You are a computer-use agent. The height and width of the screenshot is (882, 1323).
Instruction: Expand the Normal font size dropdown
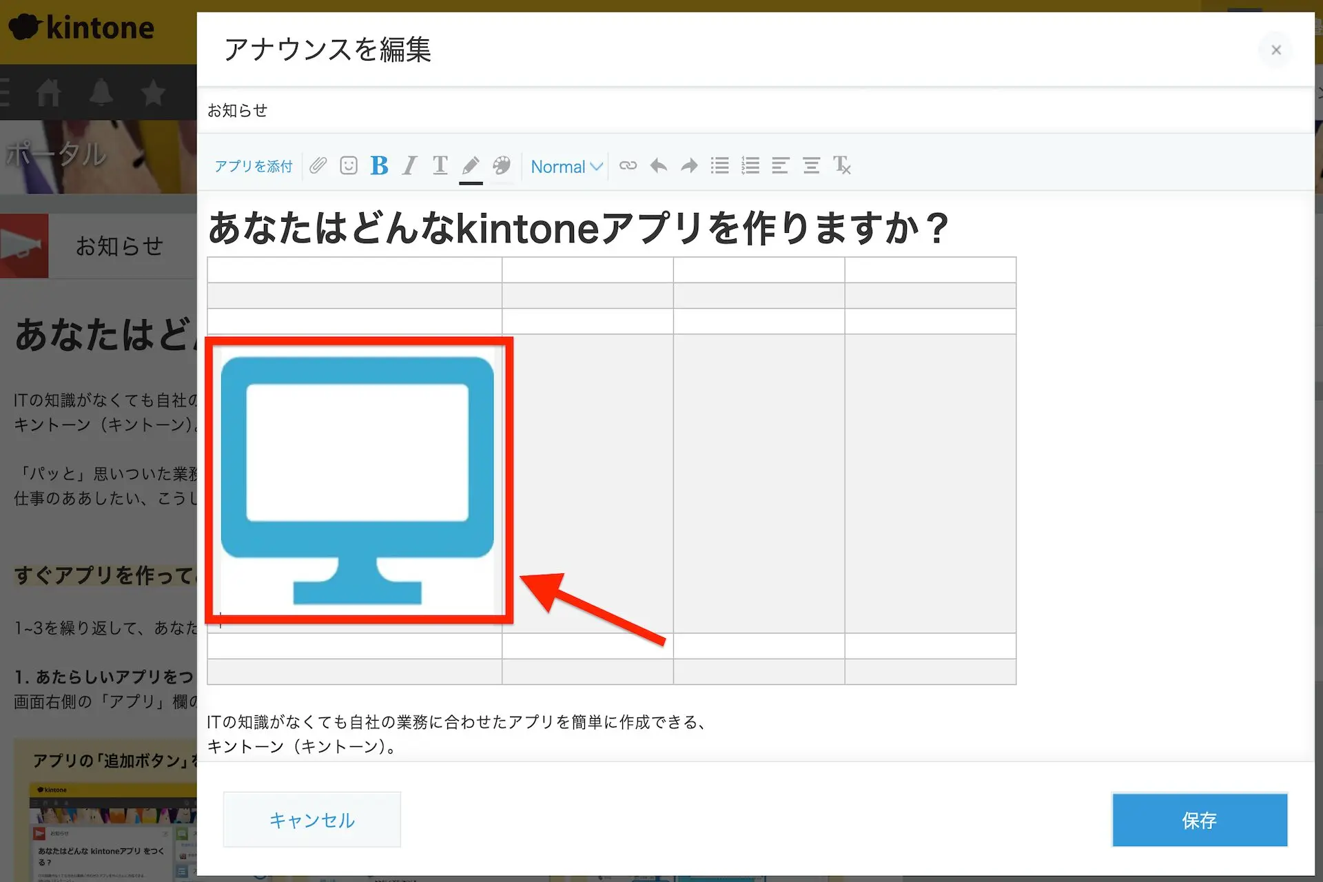[566, 167]
